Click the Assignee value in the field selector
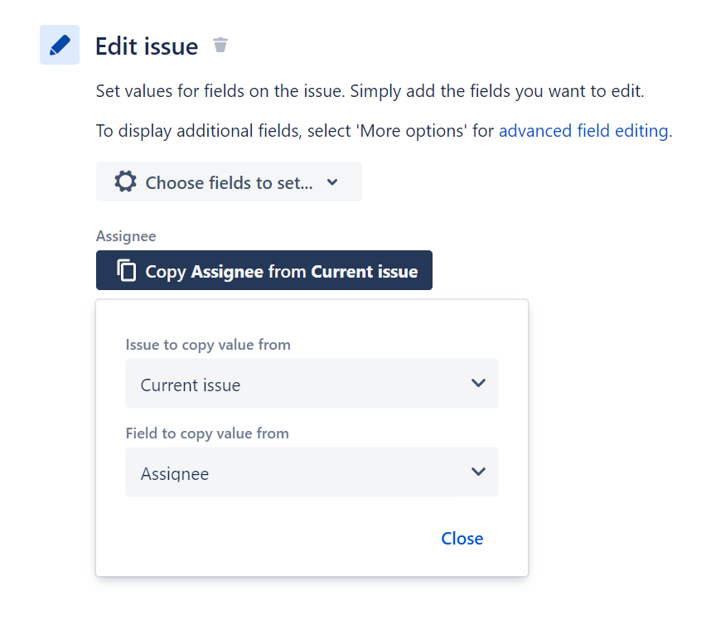The height and width of the screenshot is (639, 706). click(x=176, y=472)
